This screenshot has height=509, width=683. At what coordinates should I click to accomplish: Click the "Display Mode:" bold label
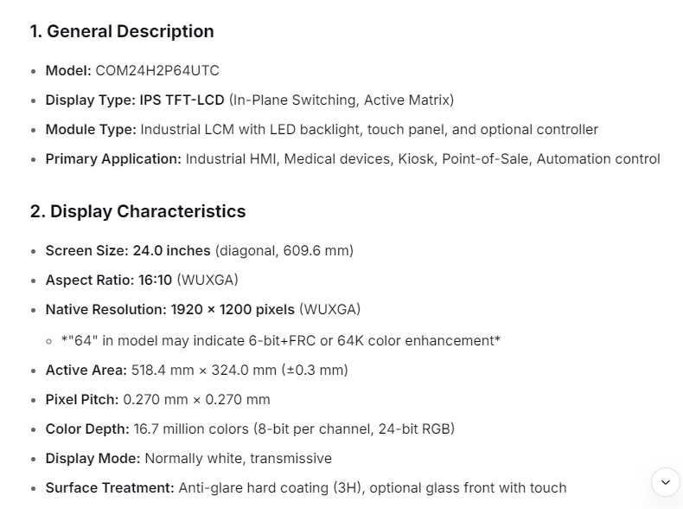pos(93,458)
